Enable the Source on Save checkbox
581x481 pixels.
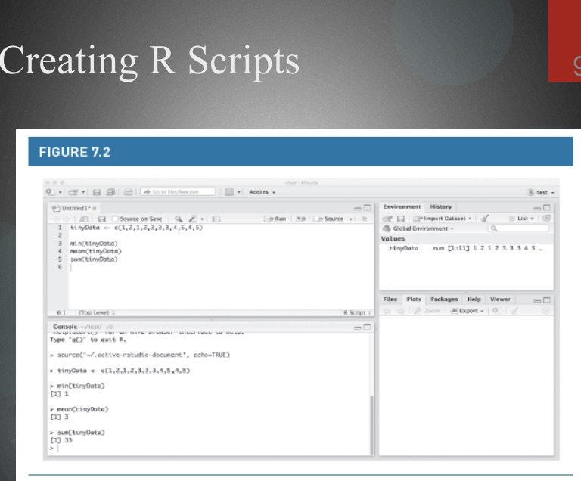[x=115, y=219]
